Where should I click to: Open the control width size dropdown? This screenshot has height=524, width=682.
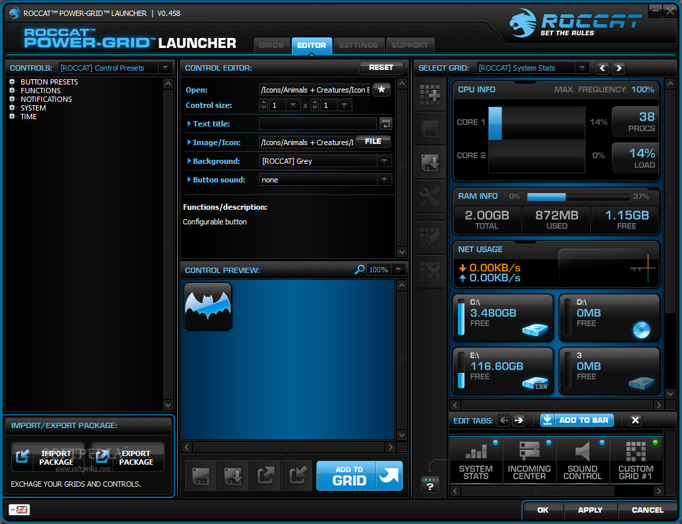point(293,105)
